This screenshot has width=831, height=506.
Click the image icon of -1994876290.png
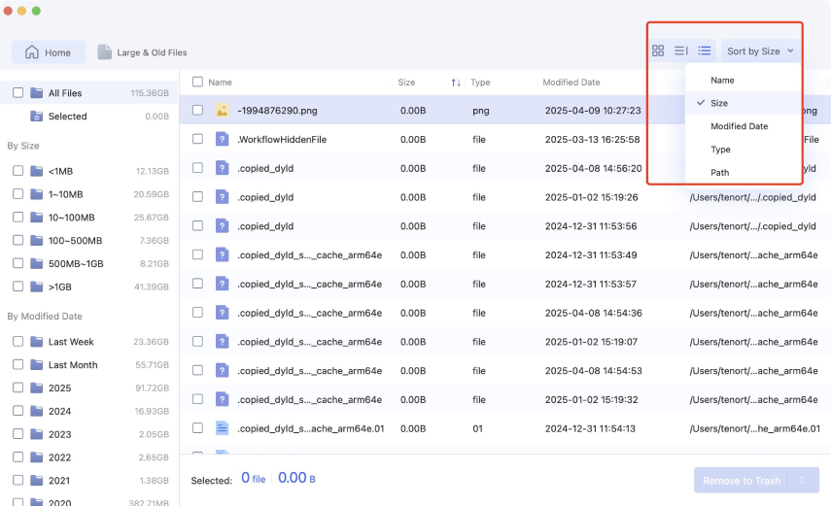pos(222,110)
